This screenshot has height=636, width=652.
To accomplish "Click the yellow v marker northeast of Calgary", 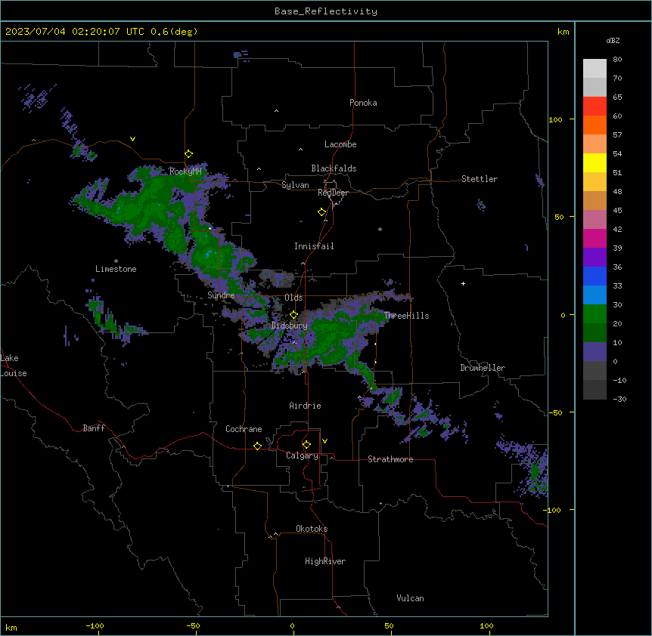I will (324, 441).
